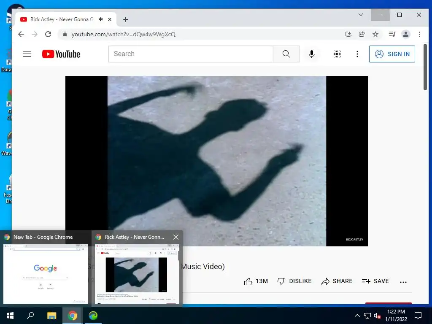432x324 pixels.
Task: Maximize the Chrome window
Action: tap(400, 15)
